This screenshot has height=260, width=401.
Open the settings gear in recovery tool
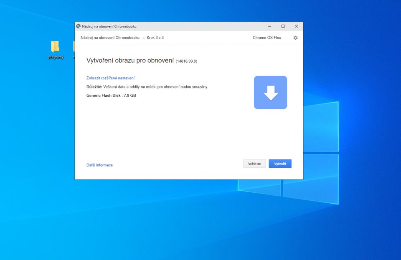click(x=295, y=38)
